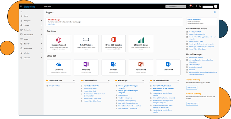Expand Compliance chevron in sidebar
Screen dimensions: 231x119
[x=42, y=49]
